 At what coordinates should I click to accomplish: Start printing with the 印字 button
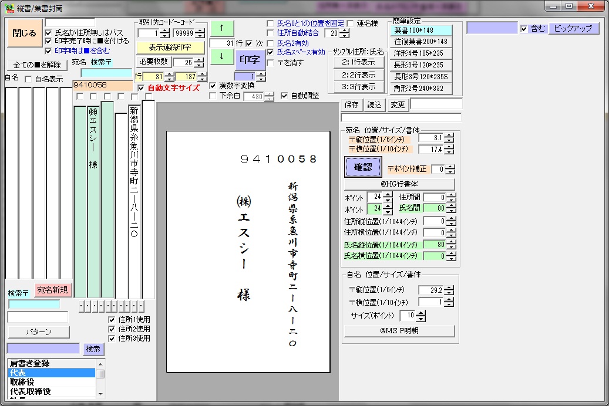coord(250,59)
